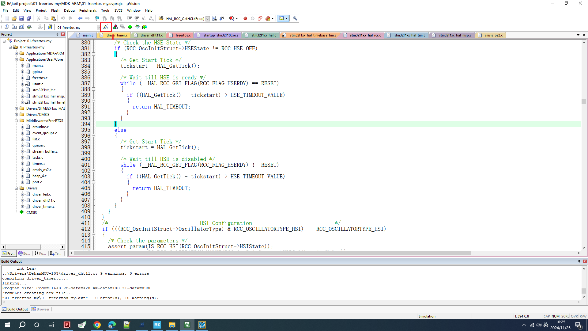The height and width of the screenshot is (331, 588).
Task: Toggle bookmark flag icon
Action: (97, 18)
